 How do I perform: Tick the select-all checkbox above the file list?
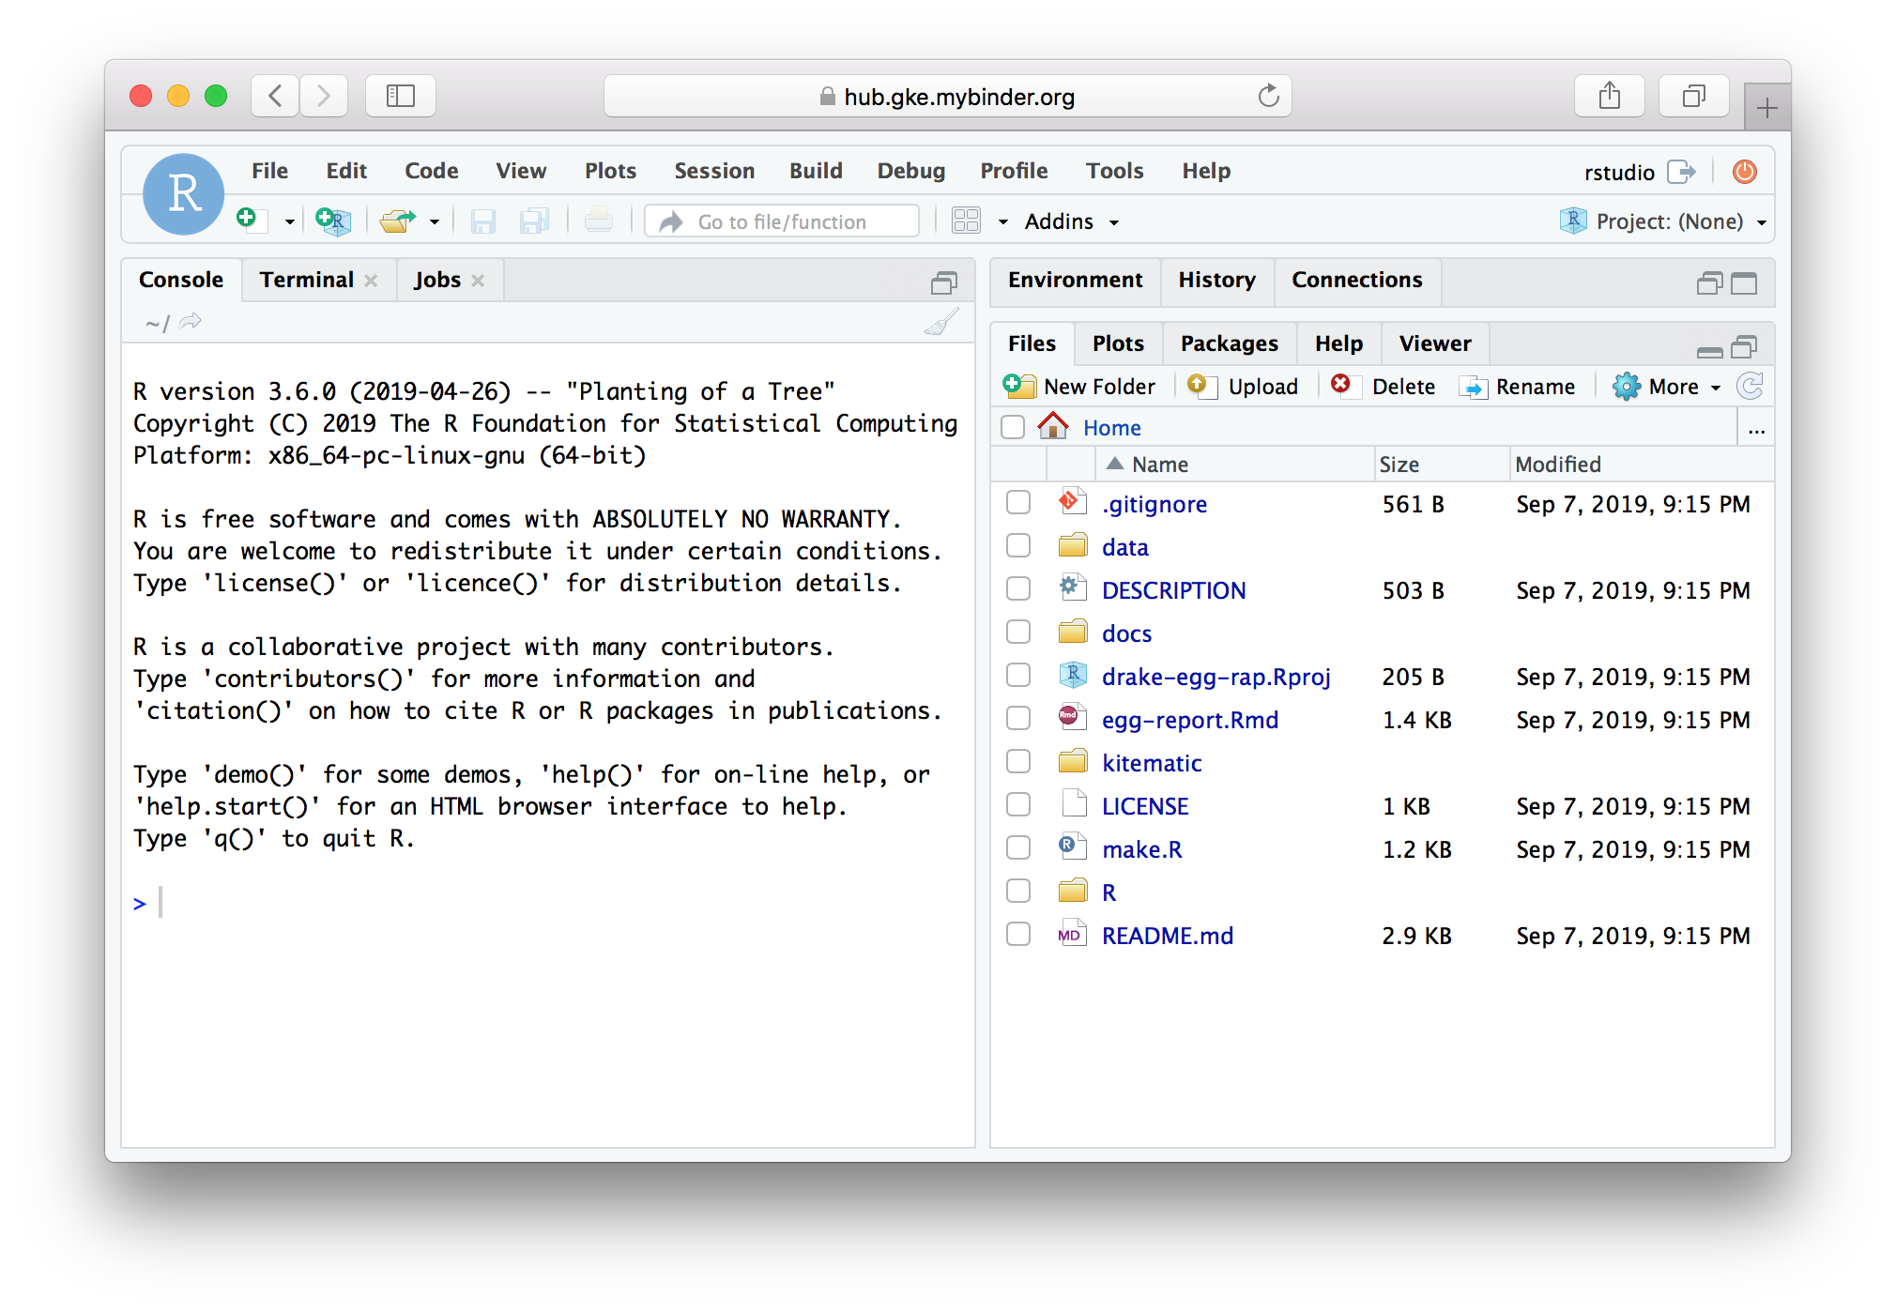click(1013, 426)
